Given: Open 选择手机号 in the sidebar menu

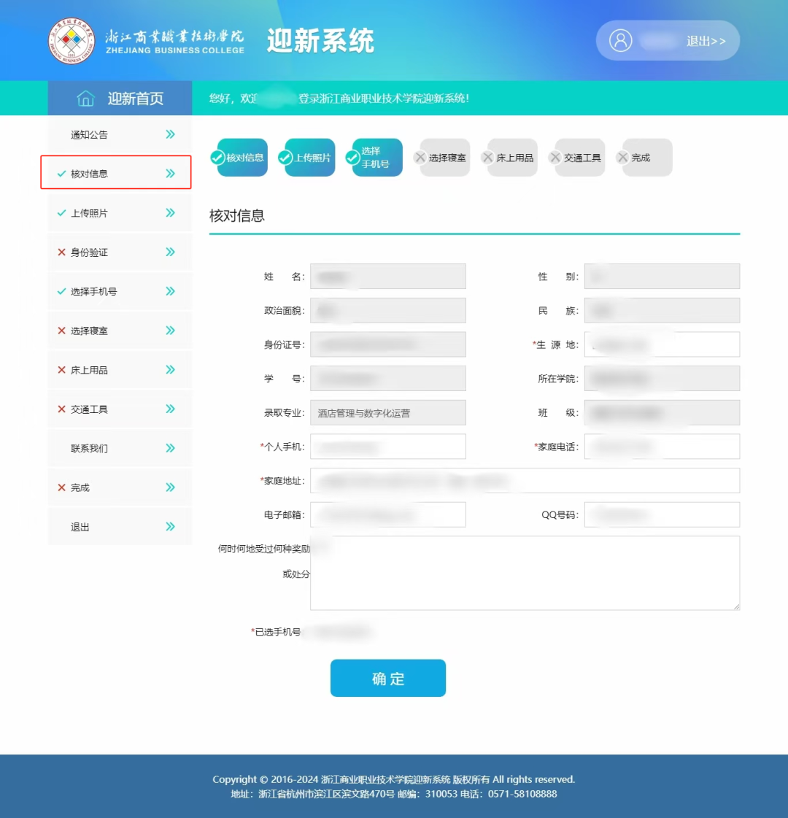Looking at the screenshot, I should point(93,292).
